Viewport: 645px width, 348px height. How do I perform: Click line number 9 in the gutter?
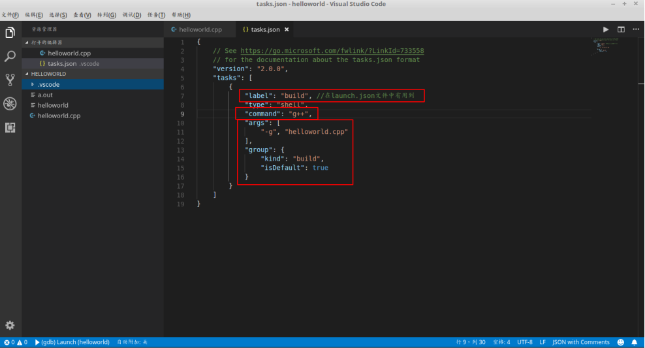click(182, 114)
